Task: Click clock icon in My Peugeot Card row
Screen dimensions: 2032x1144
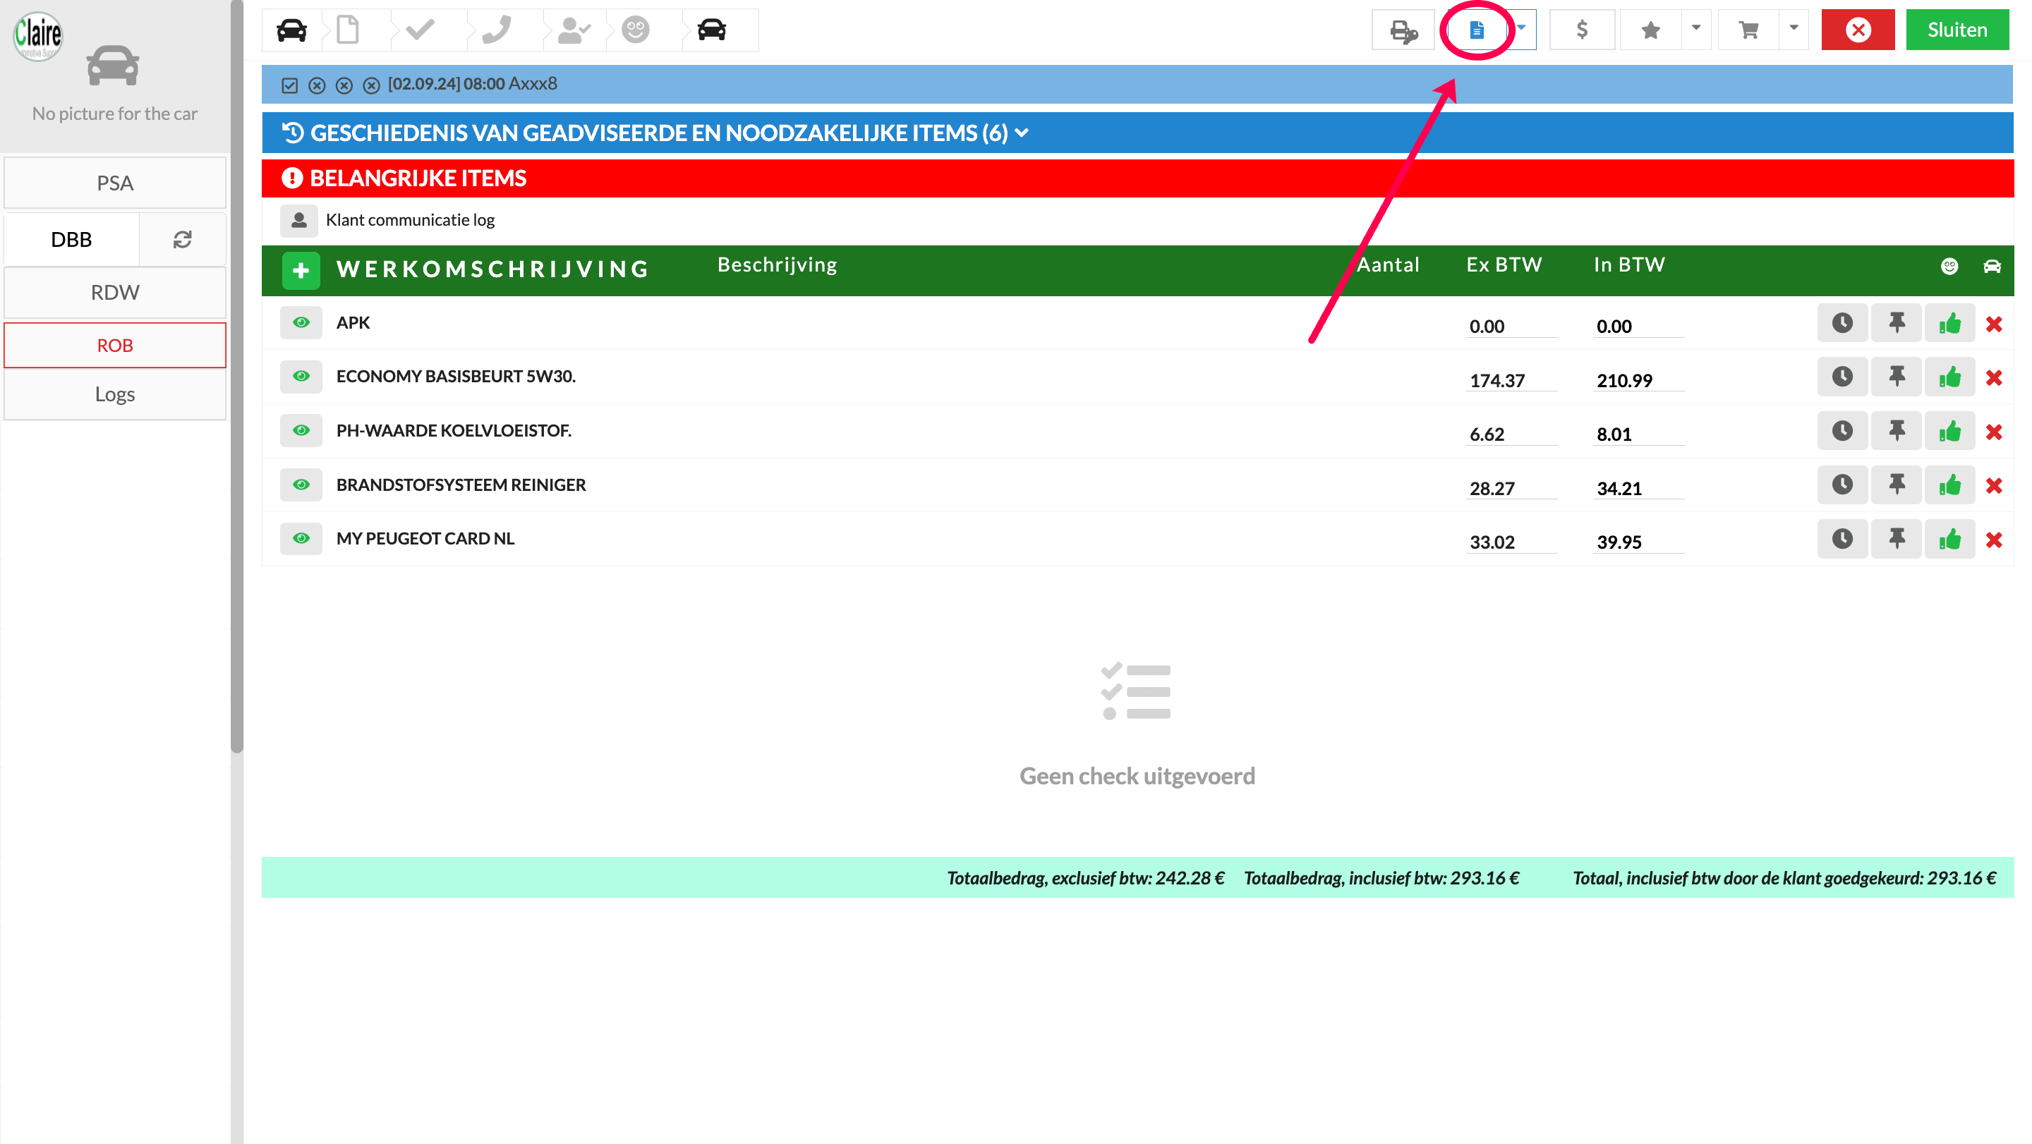Action: pyautogui.click(x=1842, y=538)
